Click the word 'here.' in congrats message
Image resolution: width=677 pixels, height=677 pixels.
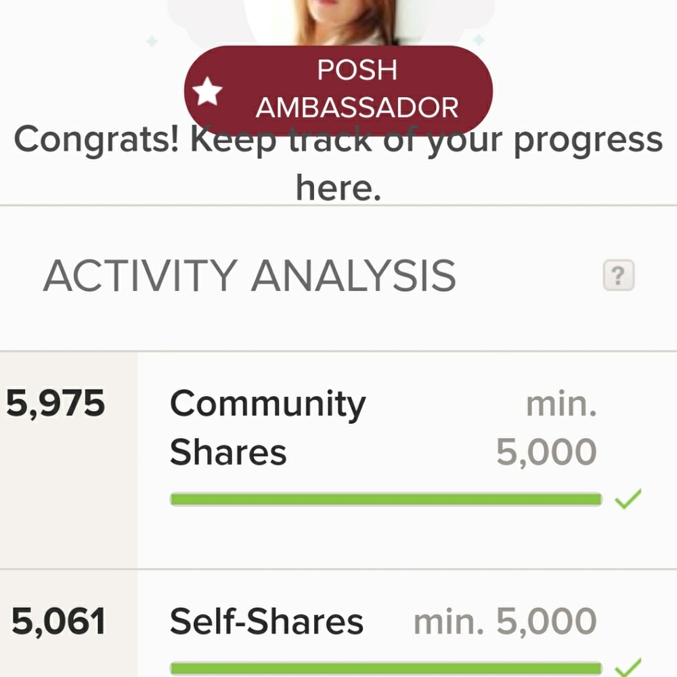click(338, 188)
